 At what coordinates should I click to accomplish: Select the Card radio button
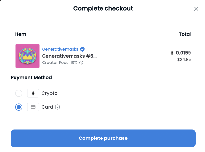(x=19, y=107)
